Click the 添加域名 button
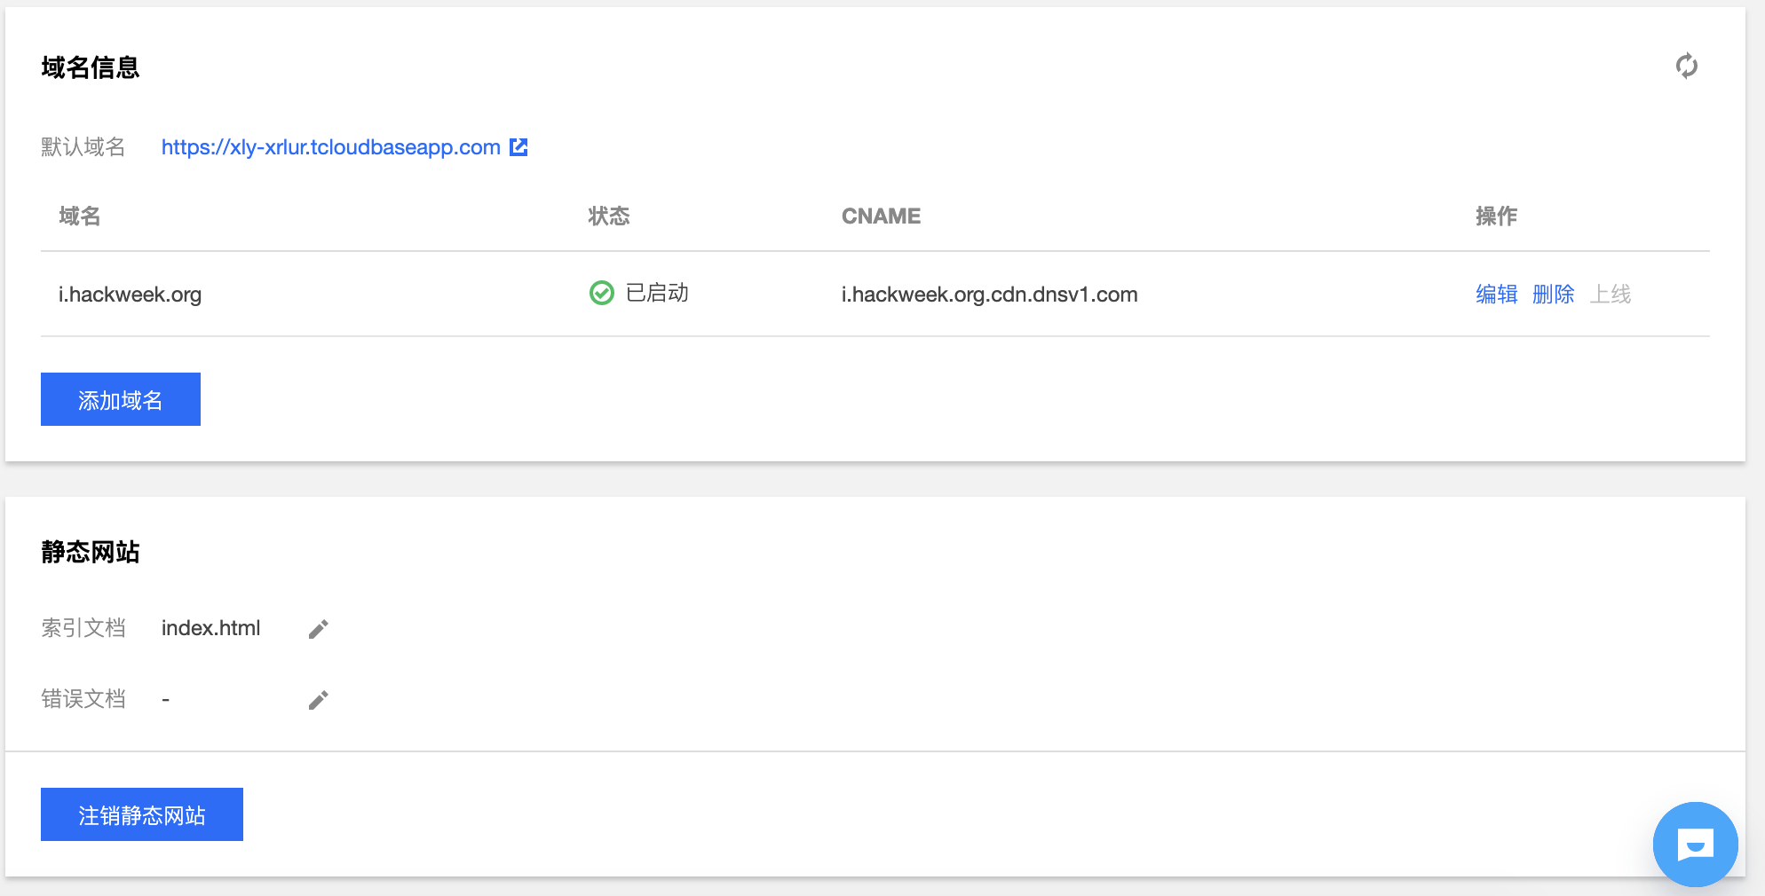1765x896 pixels. [x=121, y=399]
